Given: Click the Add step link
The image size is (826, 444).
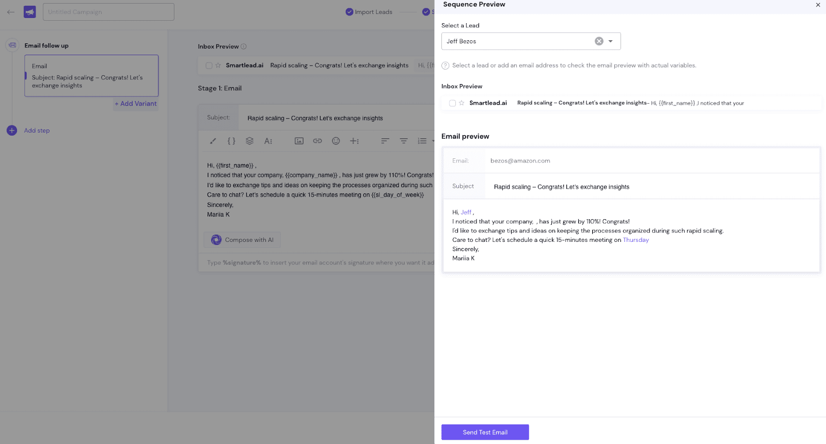Looking at the screenshot, I should (x=37, y=130).
